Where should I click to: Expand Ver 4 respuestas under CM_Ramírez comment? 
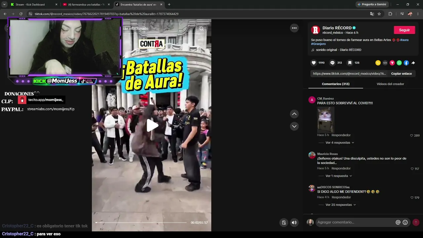tap(340, 143)
